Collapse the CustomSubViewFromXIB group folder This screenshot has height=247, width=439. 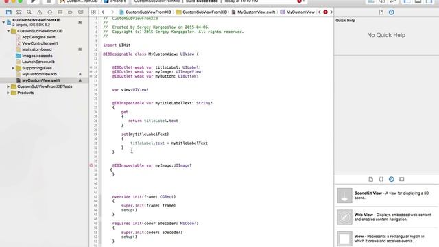[8, 31]
